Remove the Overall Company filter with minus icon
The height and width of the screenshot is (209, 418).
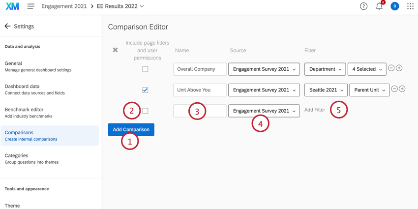[x=391, y=68]
